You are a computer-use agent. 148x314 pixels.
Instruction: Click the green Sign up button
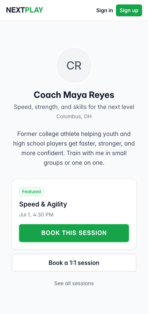click(x=129, y=10)
